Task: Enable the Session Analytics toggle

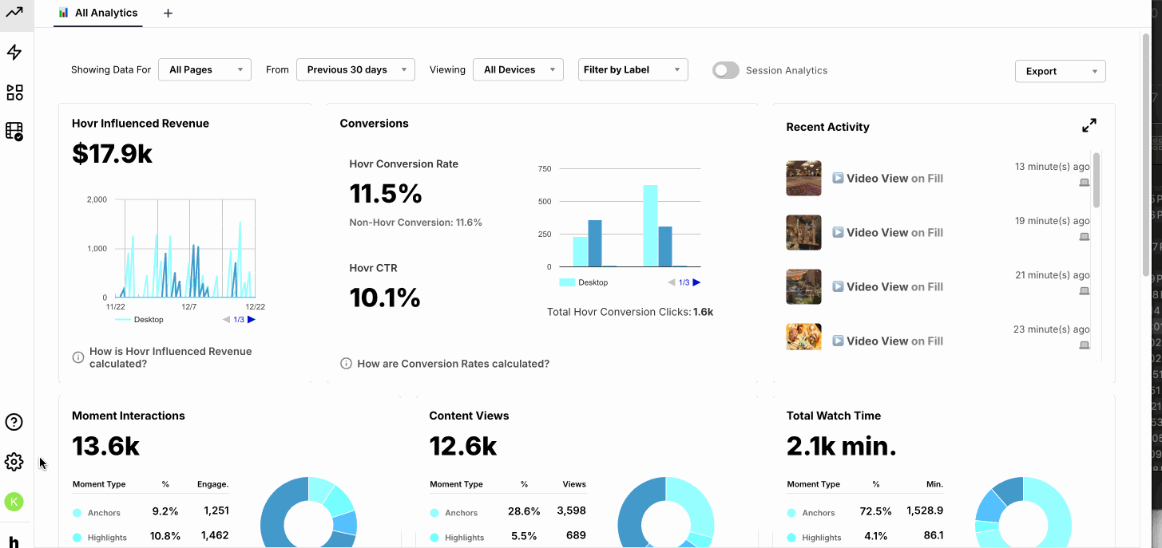Action: pyautogui.click(x=726, y=70)
